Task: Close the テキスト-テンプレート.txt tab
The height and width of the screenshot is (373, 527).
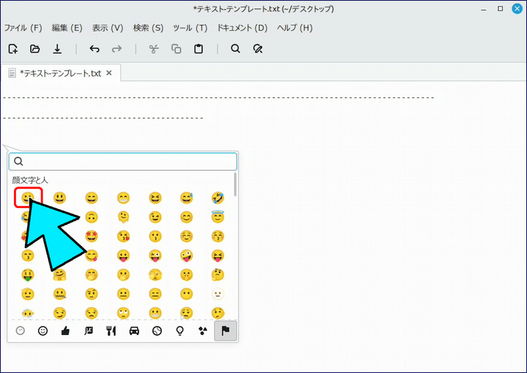Action: tap(109, 73)
